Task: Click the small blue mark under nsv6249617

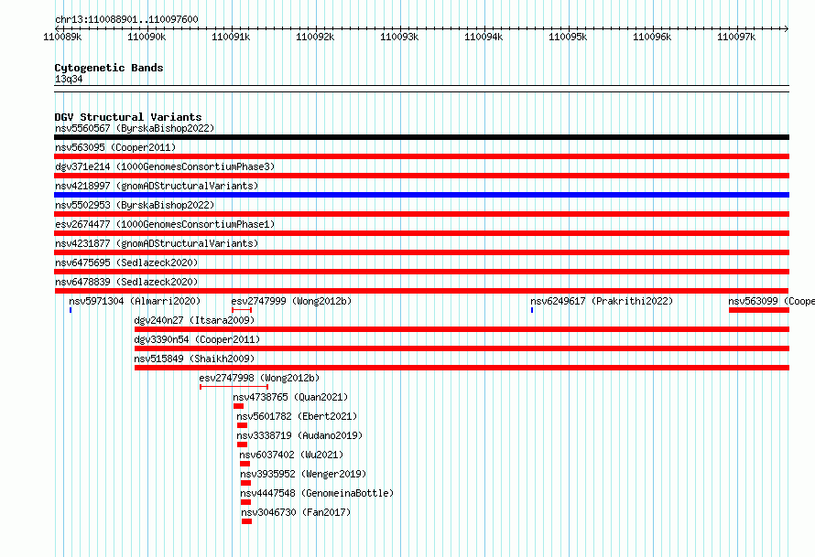Action: pos(532,310)
